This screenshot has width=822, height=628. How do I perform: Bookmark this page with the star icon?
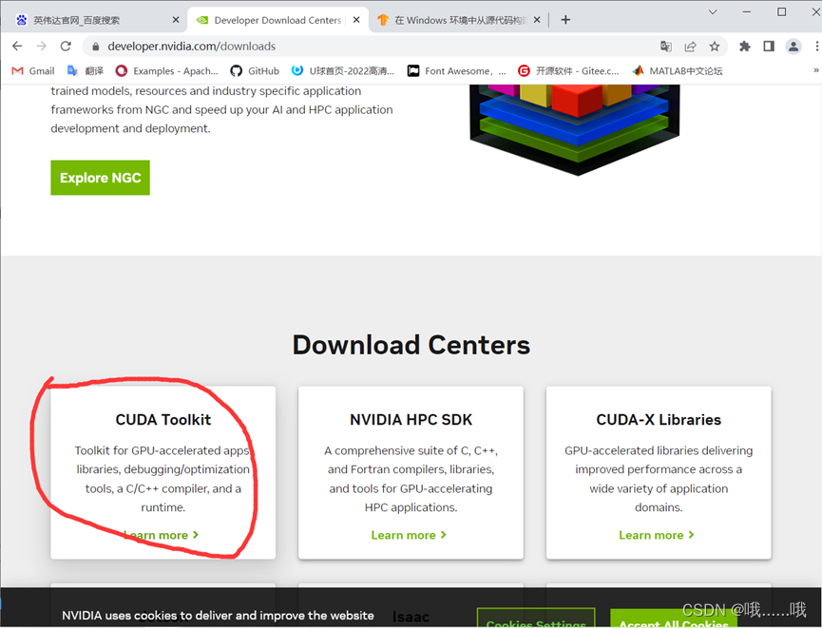pyautogui.click(x=715, y=47)
